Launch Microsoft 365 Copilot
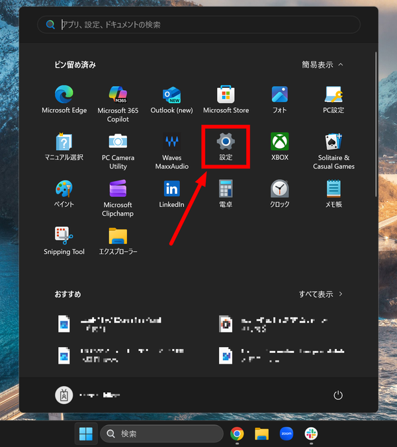The image size is (397, 447). click(x=118, y=104)
